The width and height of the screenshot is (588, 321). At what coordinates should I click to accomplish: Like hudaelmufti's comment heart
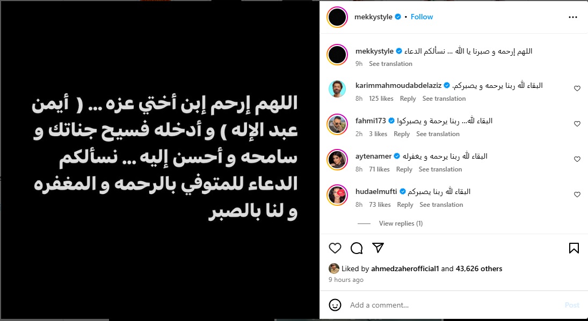point(577,195)
